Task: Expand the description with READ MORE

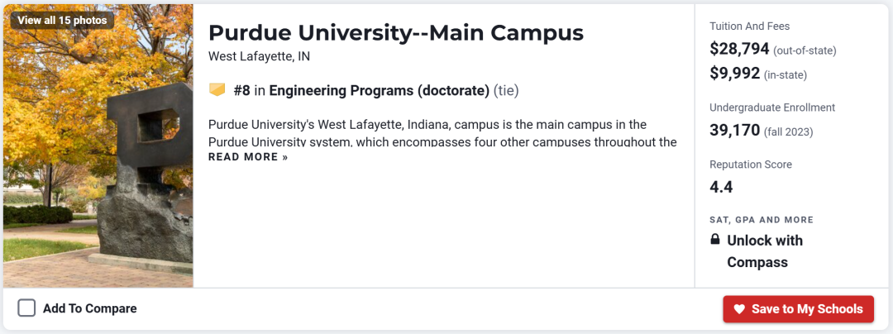Action: coord(248,157)
